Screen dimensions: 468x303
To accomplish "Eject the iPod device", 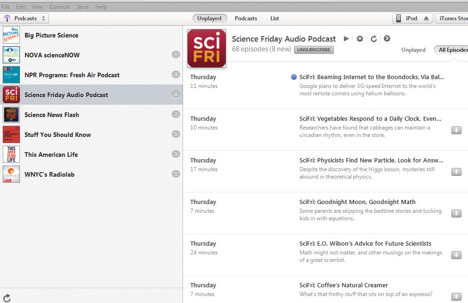I will tap(426, 19).
